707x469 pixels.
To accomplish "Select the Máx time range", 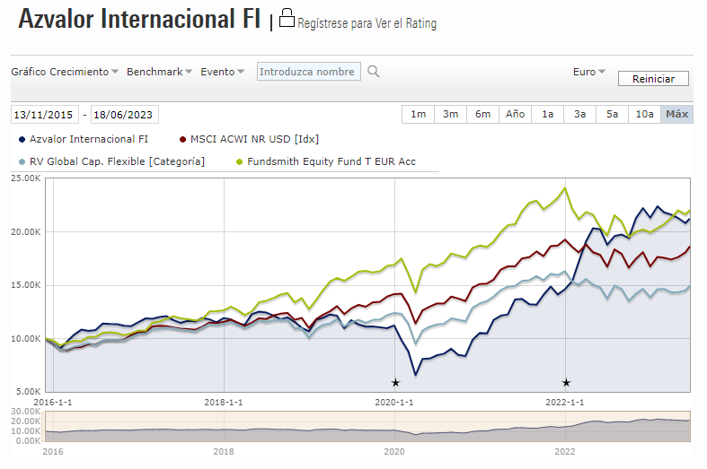I will point(676,114).
